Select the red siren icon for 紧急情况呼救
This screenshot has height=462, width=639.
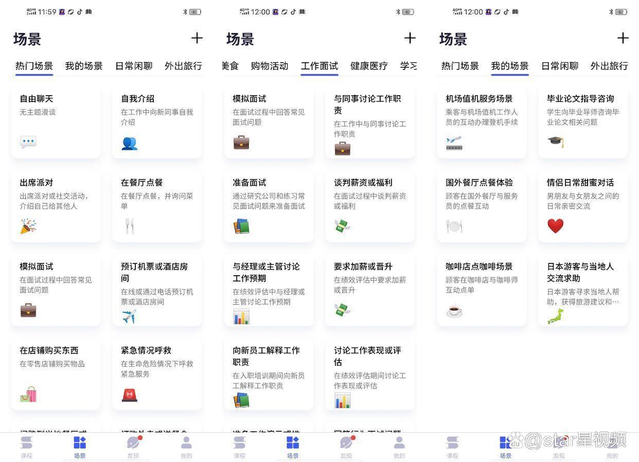coord(129,395)
